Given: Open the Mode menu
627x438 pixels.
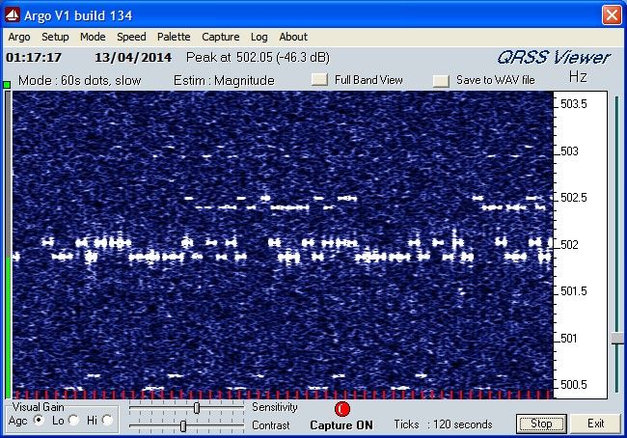Looking at the screenshot, I should tap(93, 37).
